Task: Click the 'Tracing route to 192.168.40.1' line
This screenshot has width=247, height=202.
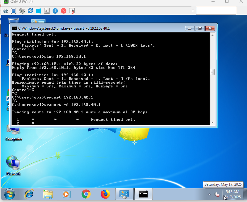Action: pos(80,112)
